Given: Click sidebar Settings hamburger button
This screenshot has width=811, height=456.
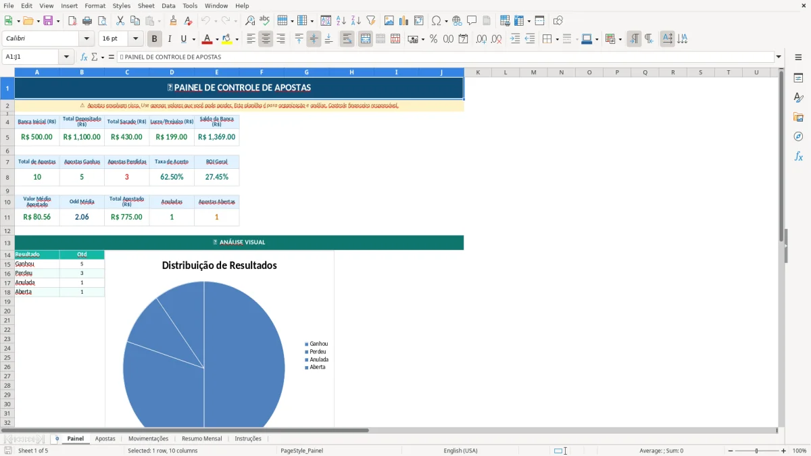Looking at the screenshot, I should tap(798, 57).
